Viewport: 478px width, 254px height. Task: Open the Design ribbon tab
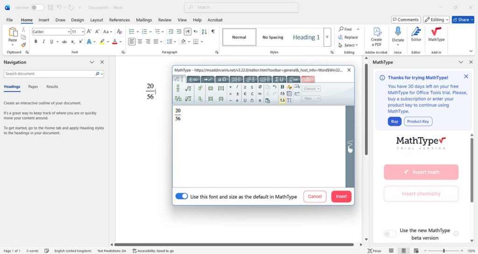point(77,20)
